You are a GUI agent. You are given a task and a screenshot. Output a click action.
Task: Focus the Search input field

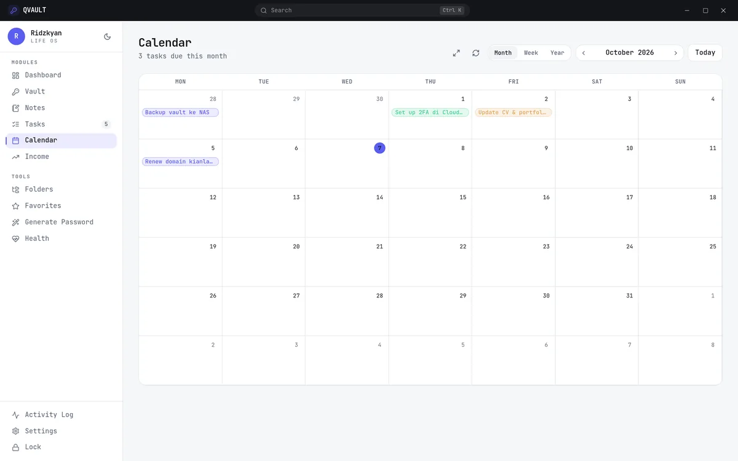pos(362,10)
